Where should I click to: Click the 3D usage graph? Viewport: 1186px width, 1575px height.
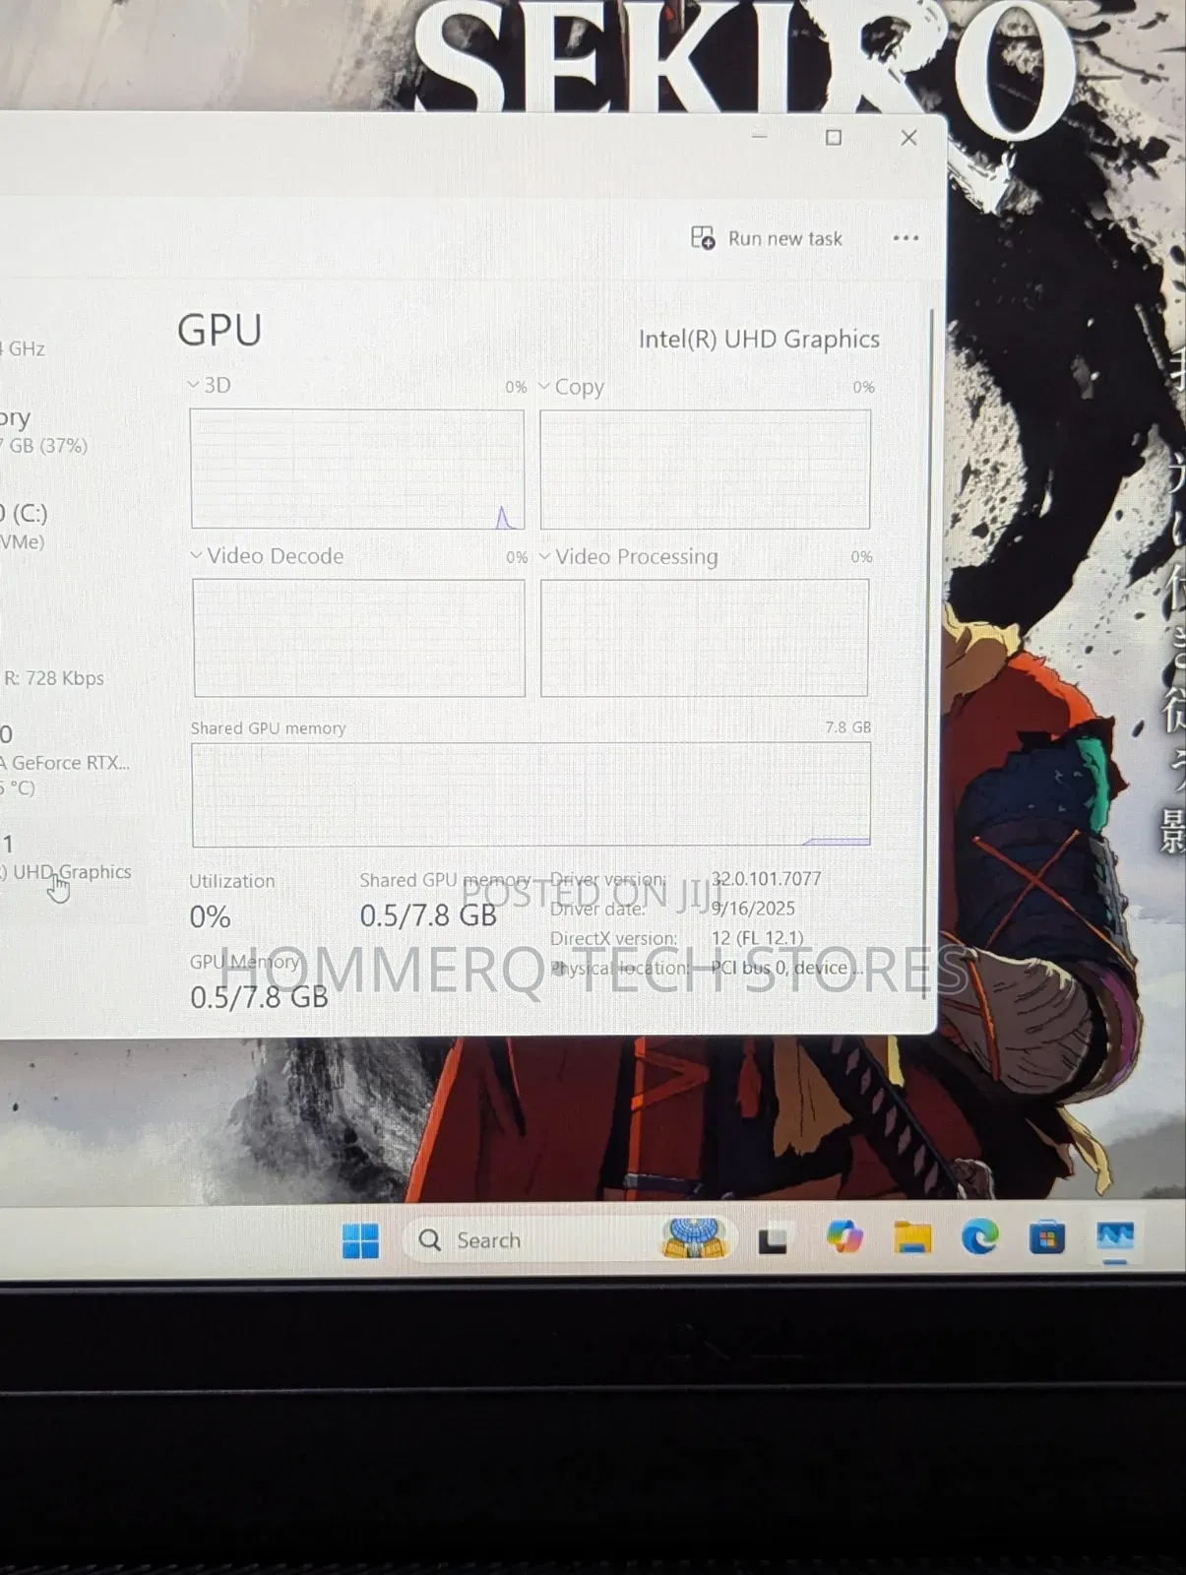[x=356, y=470]
